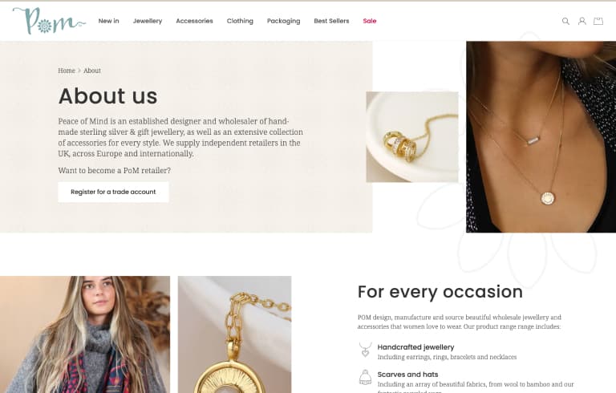Open the Jewellery menu

[148, 21]
